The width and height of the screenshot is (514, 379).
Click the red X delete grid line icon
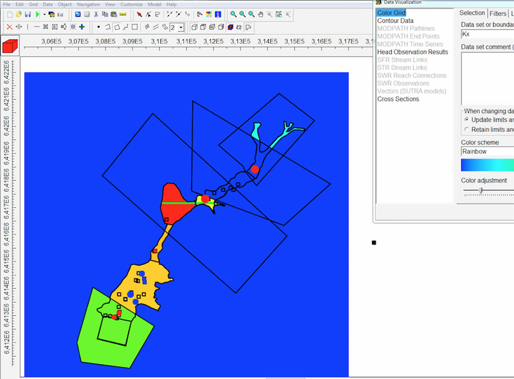click(x=9, y=27)
